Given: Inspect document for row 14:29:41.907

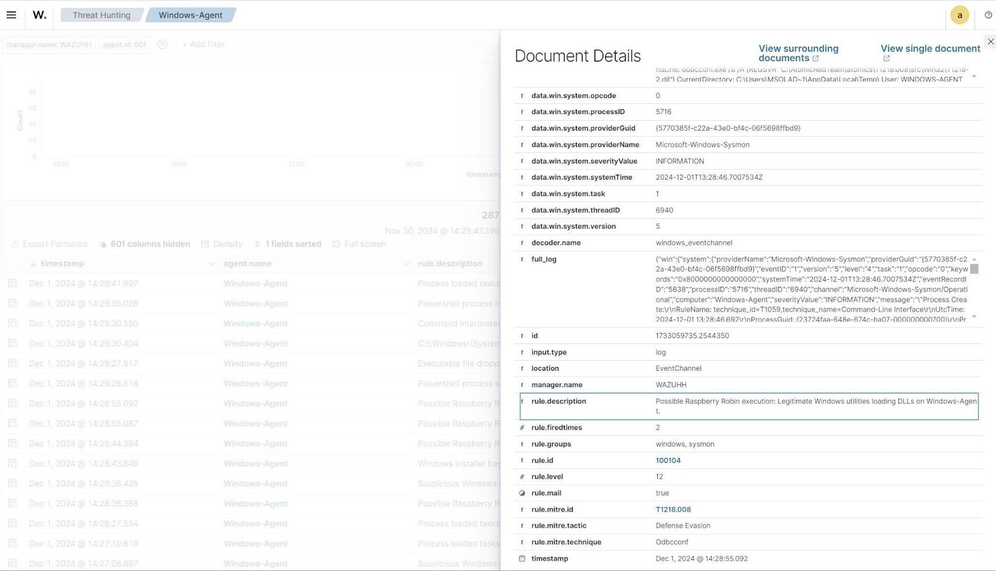Looking at the screenshot, I should pyautogui.click(x=12, y=284).
